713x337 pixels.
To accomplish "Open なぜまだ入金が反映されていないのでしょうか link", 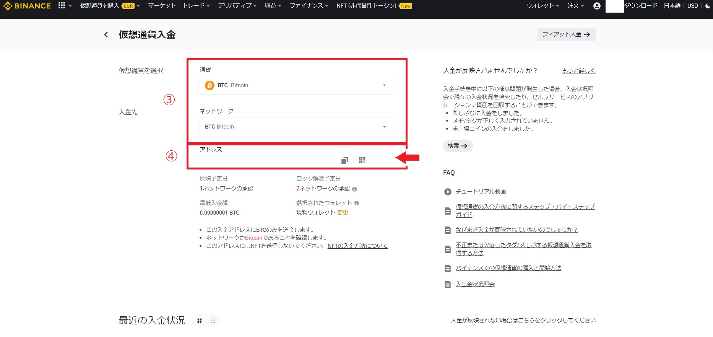I will coord(516,230).
